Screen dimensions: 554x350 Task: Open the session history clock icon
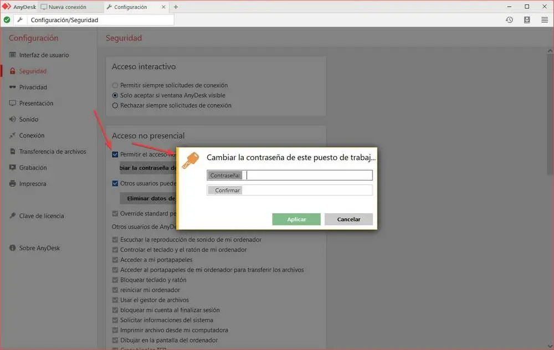point(509,20)
